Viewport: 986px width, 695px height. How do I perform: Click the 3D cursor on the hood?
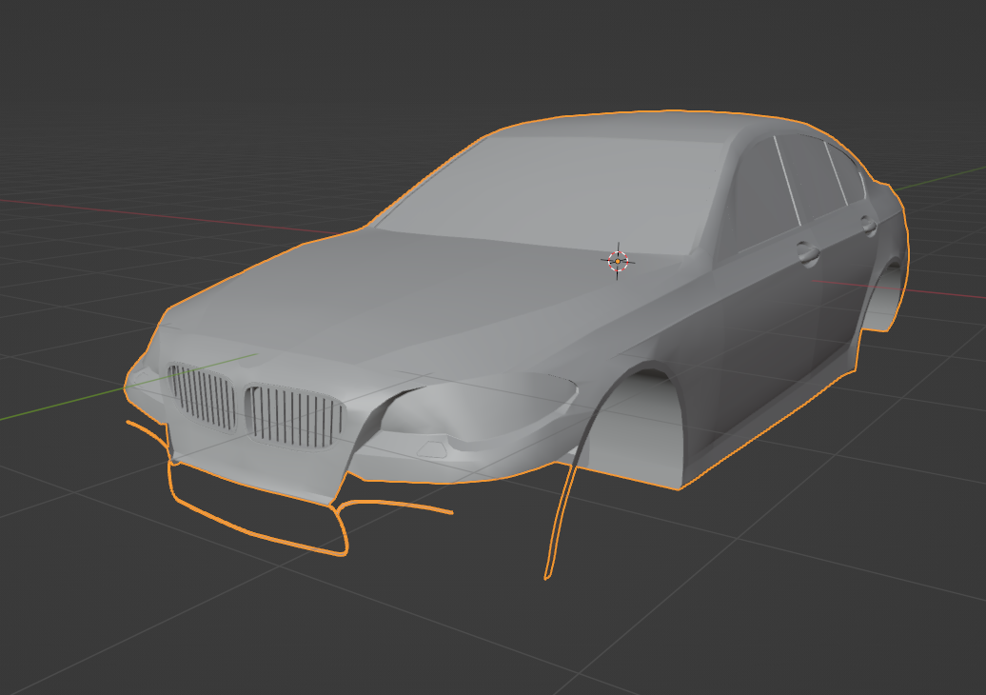[618, 261]
